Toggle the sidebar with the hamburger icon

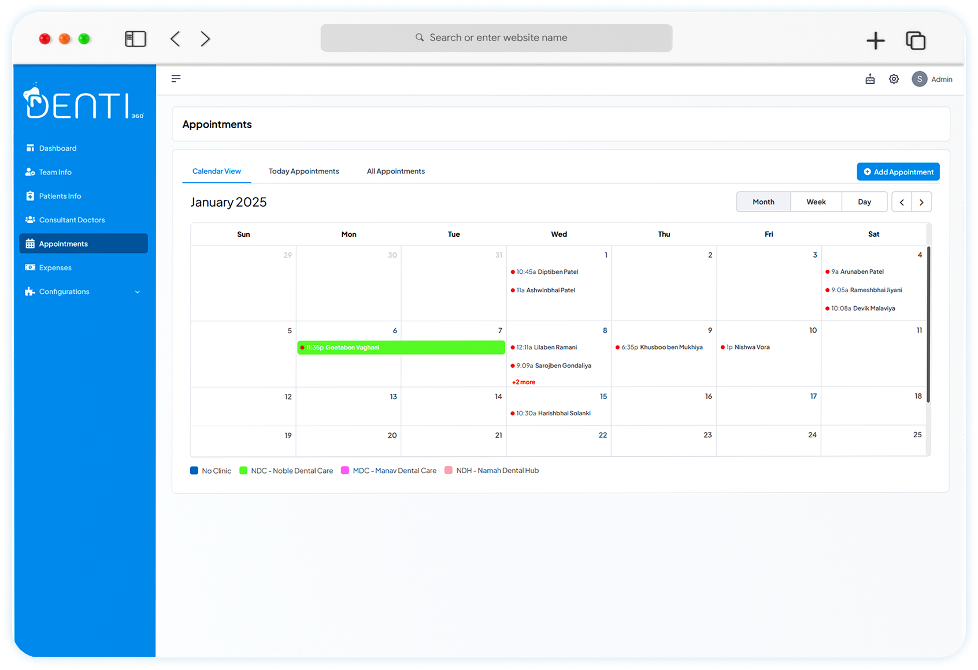176,79
